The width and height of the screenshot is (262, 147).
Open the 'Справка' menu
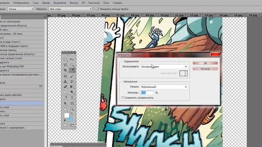[117, 3]
